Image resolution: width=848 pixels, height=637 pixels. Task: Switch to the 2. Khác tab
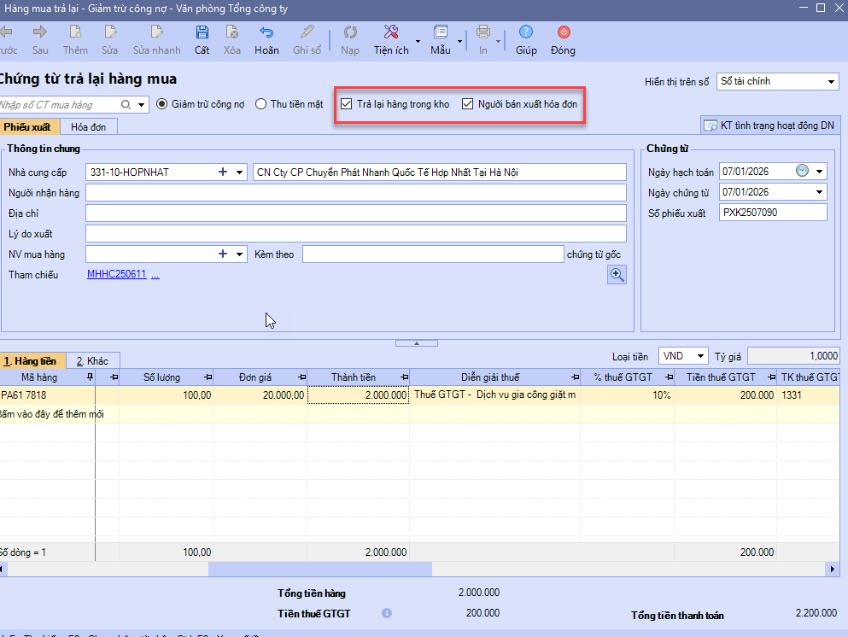pos(92,361)
